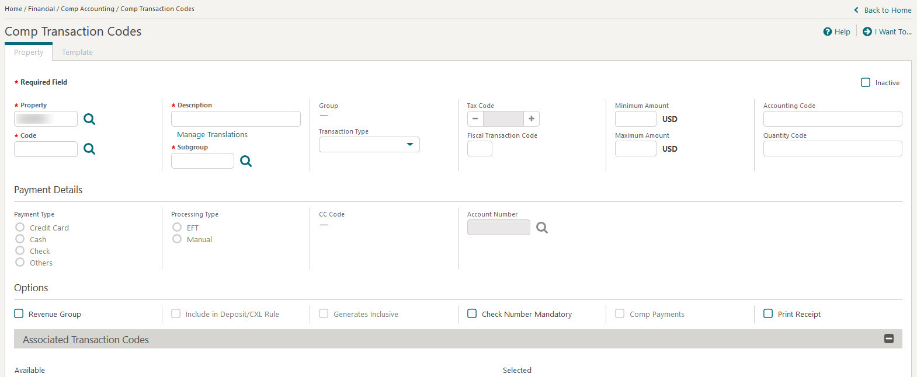The image size is (917, 377).
Task: Focus the Fiscal Transaction Code field
Action: (480, 149)
